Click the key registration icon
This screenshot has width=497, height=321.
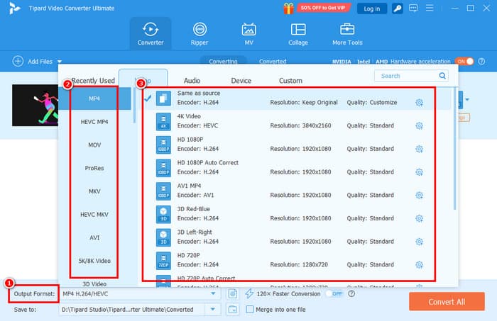pyautogui.click(x=397, y=9)
